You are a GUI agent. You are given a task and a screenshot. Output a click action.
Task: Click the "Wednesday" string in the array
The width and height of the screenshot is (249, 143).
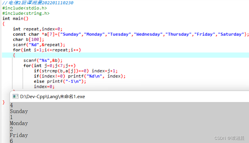pos(148,34)
